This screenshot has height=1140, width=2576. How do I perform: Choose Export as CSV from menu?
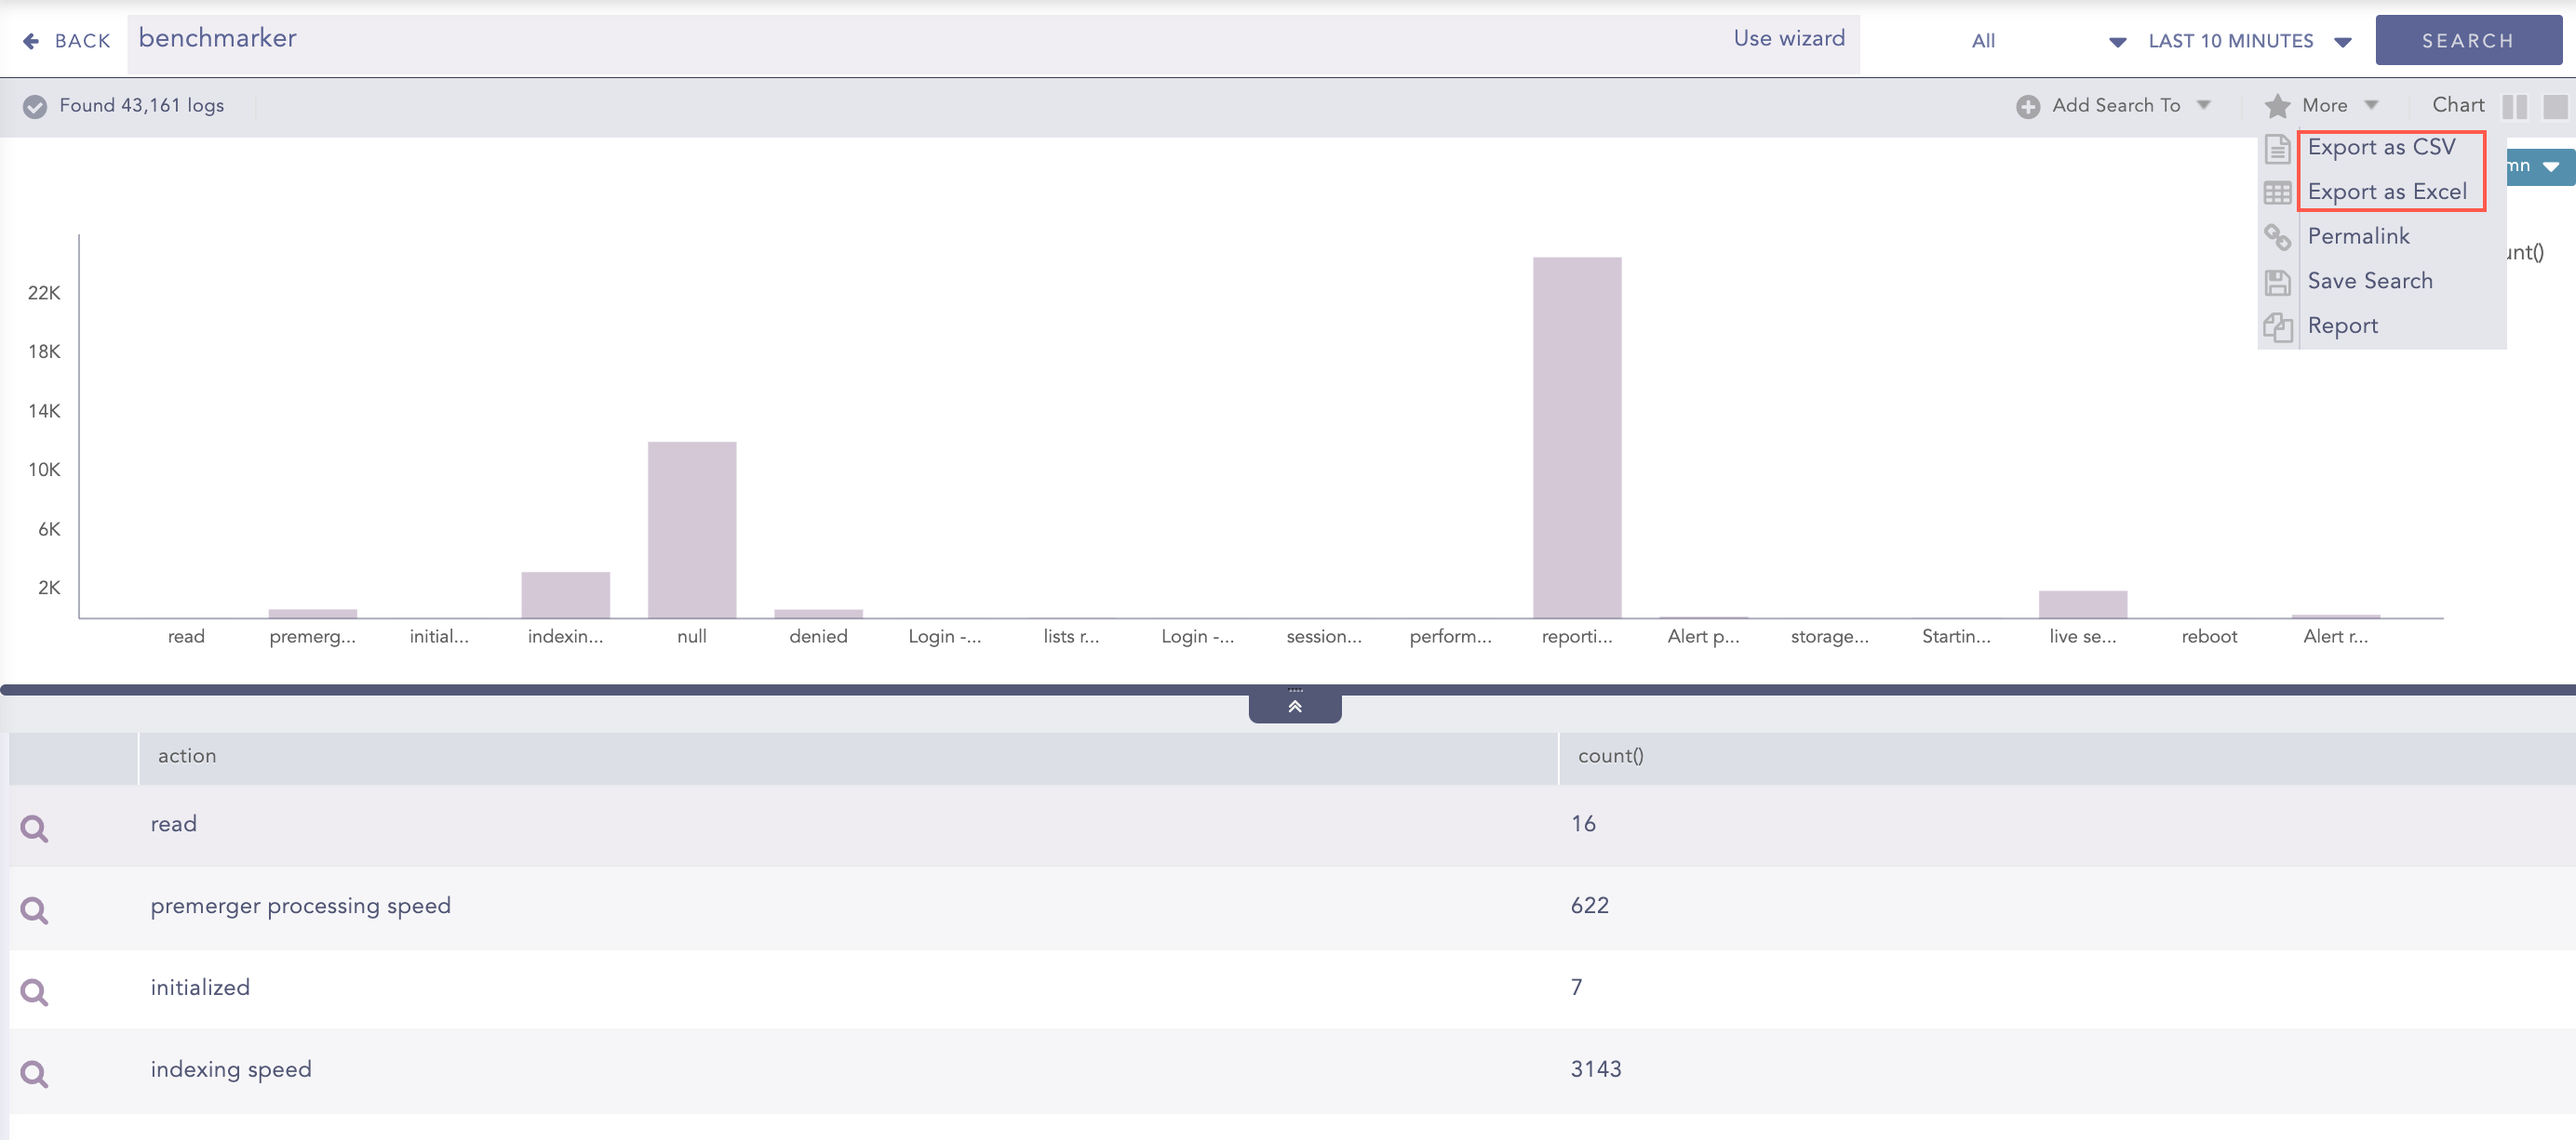[2380, 147]
